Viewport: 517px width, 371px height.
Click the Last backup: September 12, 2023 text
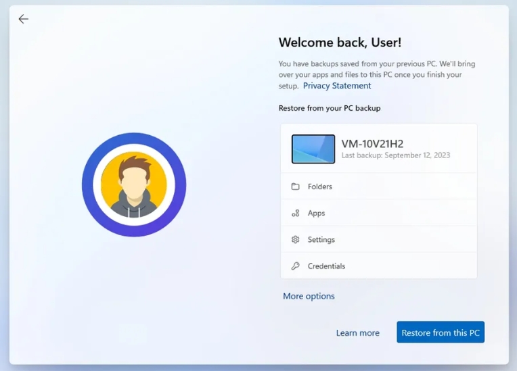[396, 155]
